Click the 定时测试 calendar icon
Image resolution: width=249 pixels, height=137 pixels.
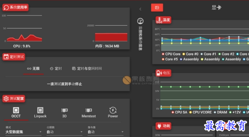6,57
